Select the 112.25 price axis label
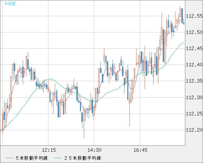 pyautogui.click(x=194, y=114)
